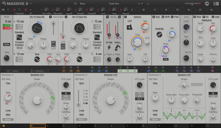The height and width of the screenshot is (128, 221).
Task: Enable Audio Noise in Modulator 6
Action: (197, 85)
